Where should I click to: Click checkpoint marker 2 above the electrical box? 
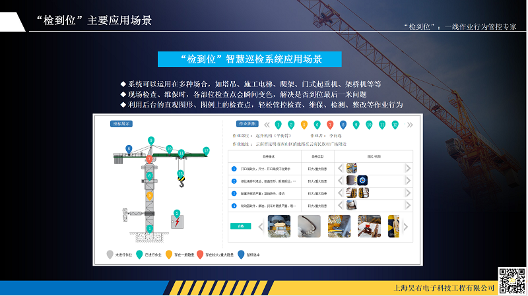(x=176, y=213)
